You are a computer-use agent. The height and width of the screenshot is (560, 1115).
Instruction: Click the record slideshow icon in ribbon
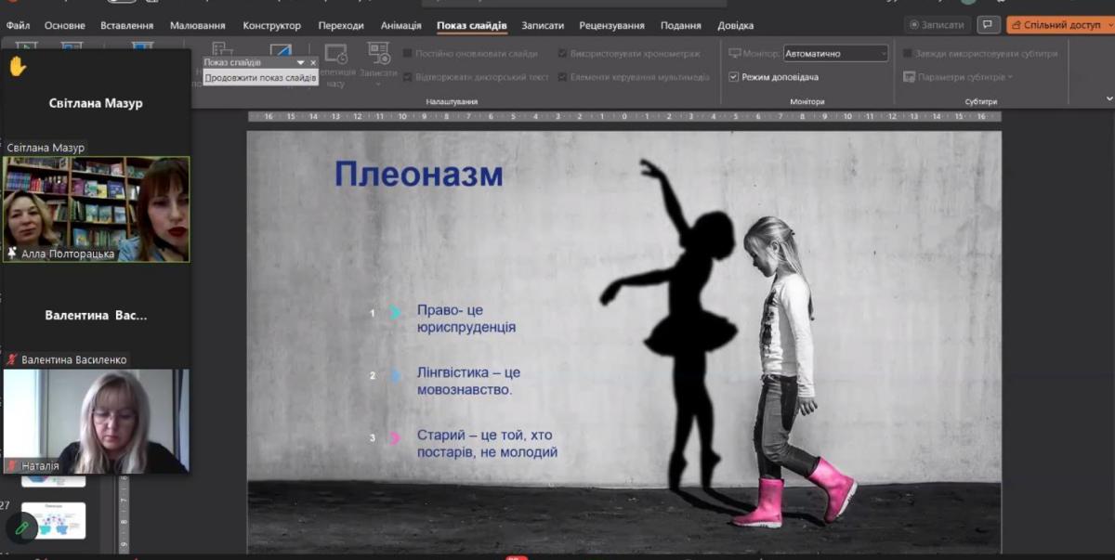coord(378,54)
